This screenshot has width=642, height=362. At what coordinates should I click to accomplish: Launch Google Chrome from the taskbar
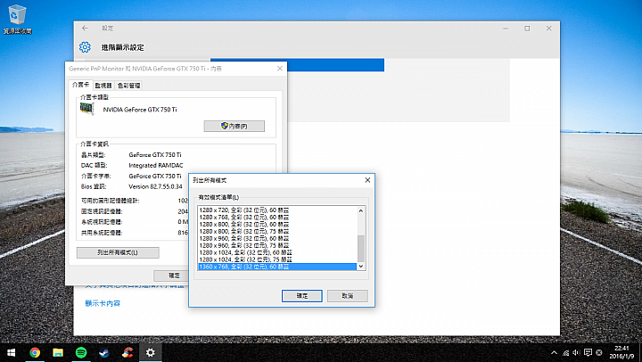[35, 352]
